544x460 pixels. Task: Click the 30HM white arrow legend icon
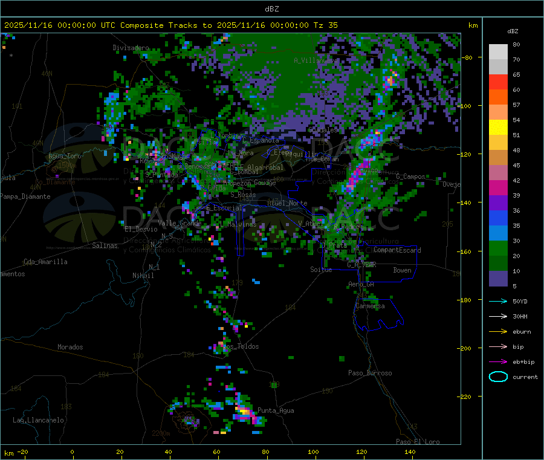tap(498, 316)
